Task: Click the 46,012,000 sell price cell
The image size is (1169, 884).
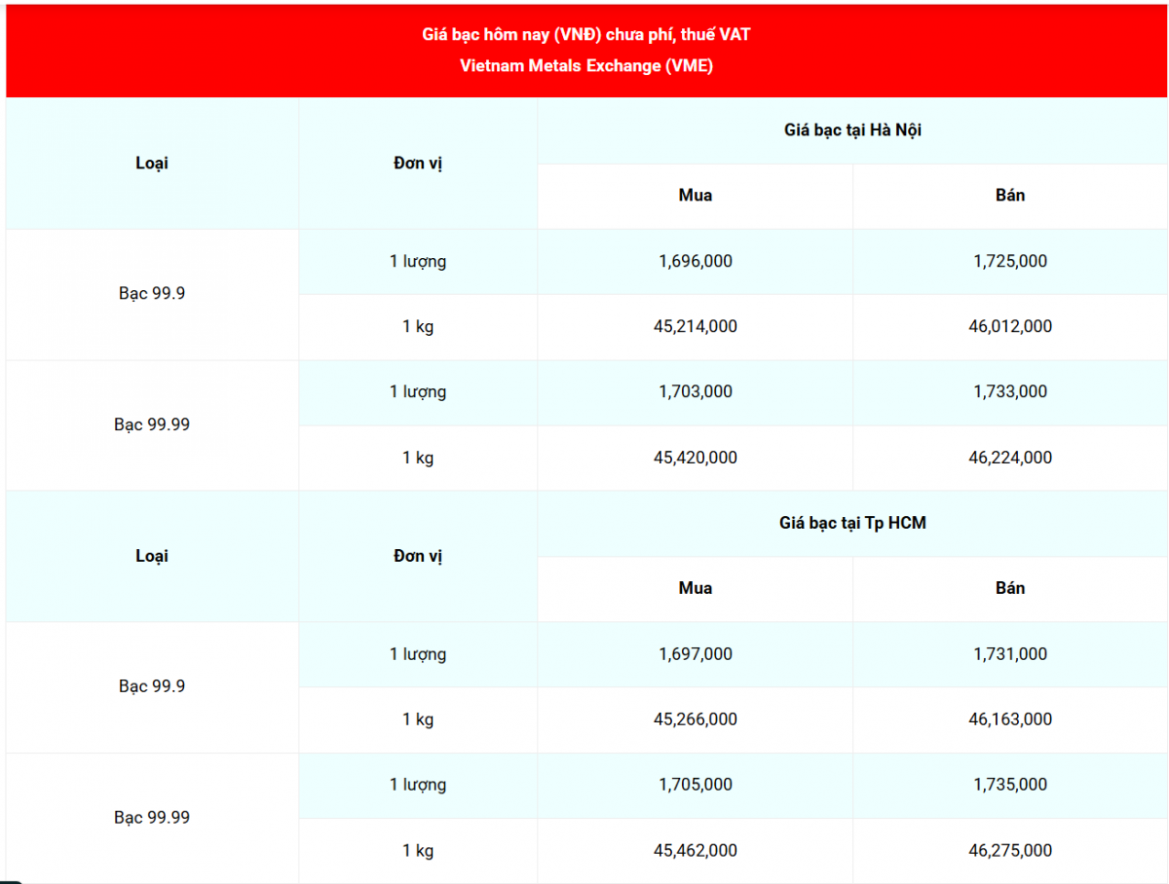Action: [1010, 326]
